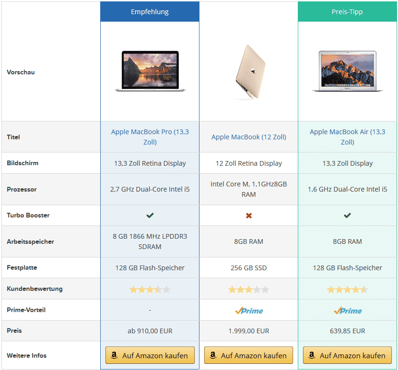Screen dimensions: 398x370
Task: Click the Turbo Booster checkmark for MacBook Pro
Action: point(150,215)
